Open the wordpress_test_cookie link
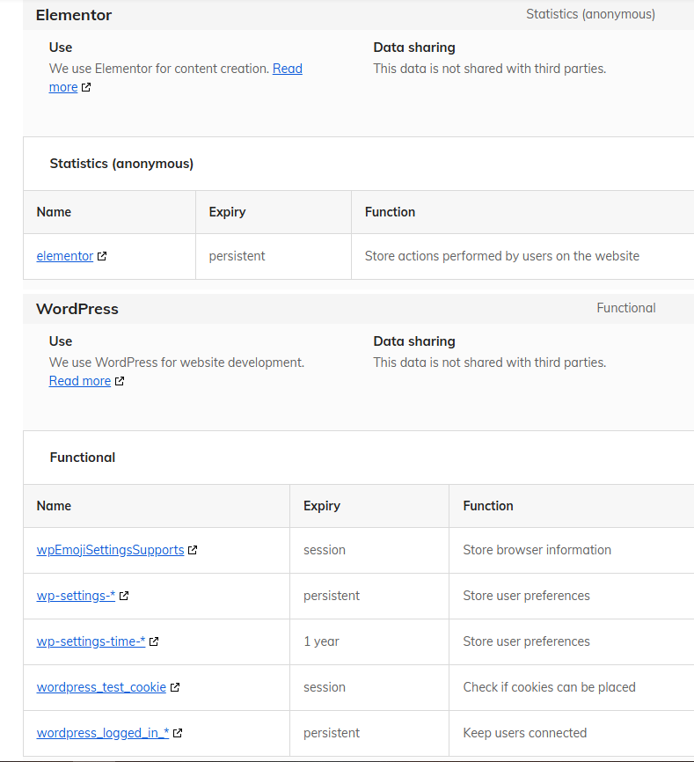Screen dimensions: 694x762 (x=101, y=687)
